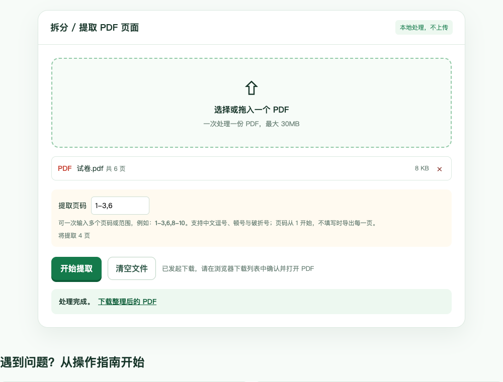Click the file name 试卷.pdf

pyautogui.click(x=90, y=168)
